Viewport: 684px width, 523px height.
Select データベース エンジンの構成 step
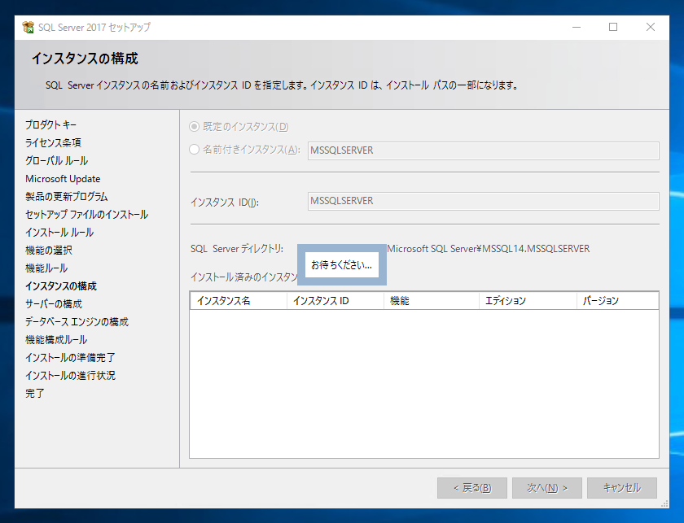77,321
